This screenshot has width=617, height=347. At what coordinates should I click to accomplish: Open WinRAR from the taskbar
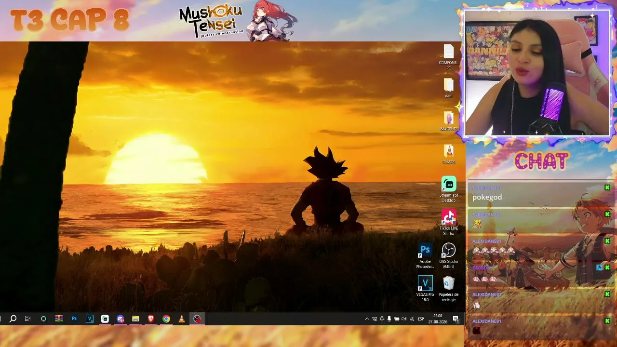59,319
